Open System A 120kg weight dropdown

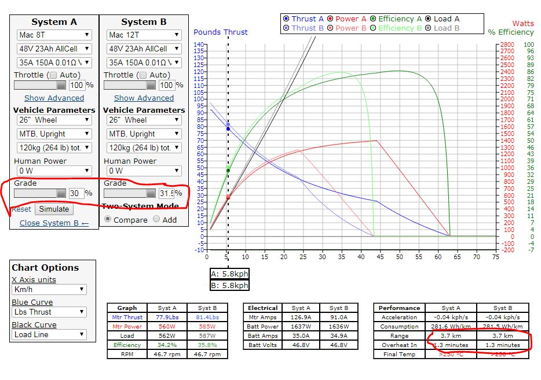pyautogui.click(x=54, y=147)
